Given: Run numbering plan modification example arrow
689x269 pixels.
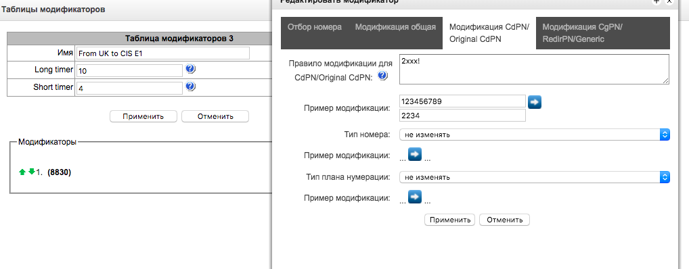Looking at the screenshot, I should point(415,197).
